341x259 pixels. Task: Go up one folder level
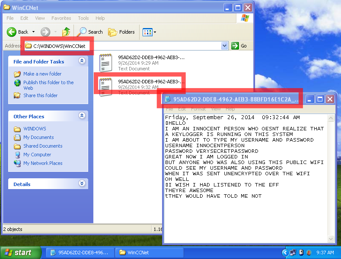click(66, 32)
